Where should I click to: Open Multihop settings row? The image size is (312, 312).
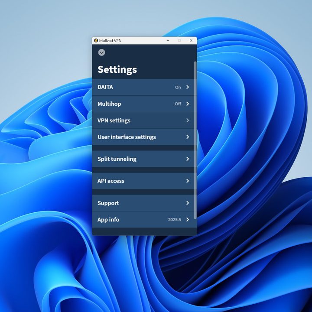[143, 104]
